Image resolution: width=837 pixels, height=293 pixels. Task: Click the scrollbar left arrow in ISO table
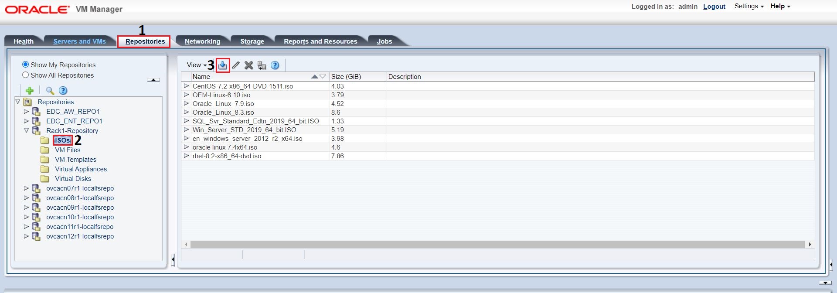[186, 245]
